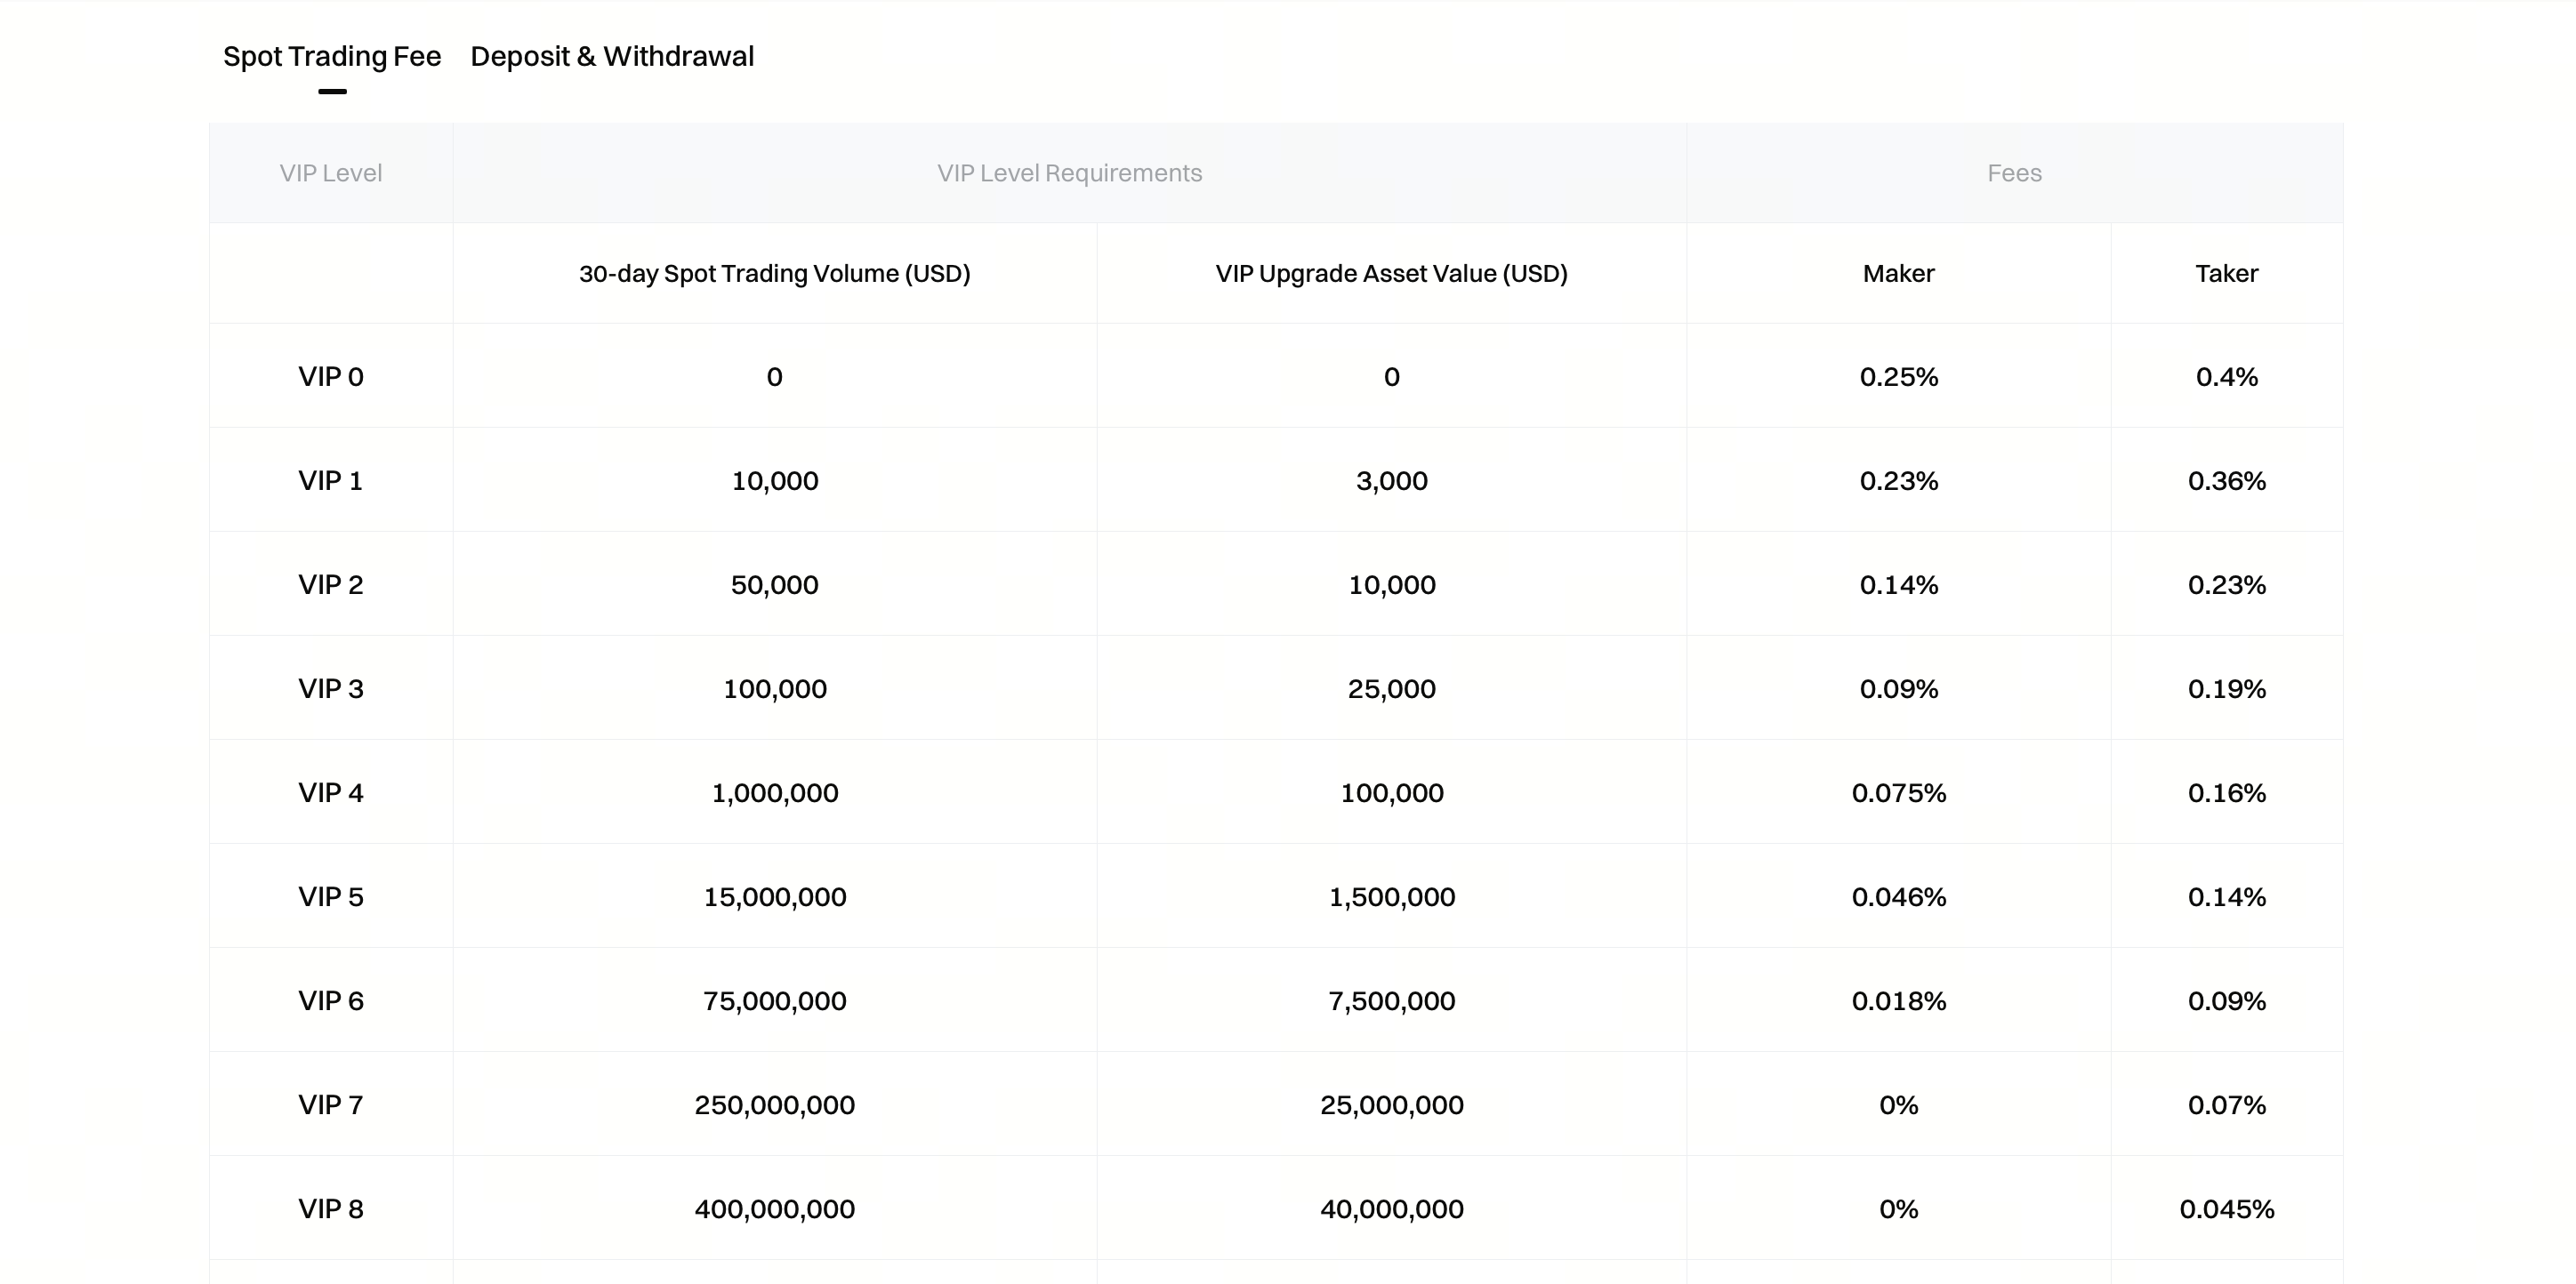The height and width of the screenshot is (1284, 2576).
Task: Click the 400,000,000 trading volume cell
Action: pos(775,1209)
